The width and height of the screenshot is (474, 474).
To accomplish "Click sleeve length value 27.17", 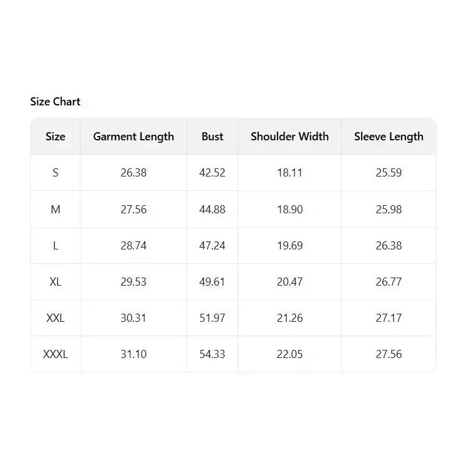I will pos(389,318).
